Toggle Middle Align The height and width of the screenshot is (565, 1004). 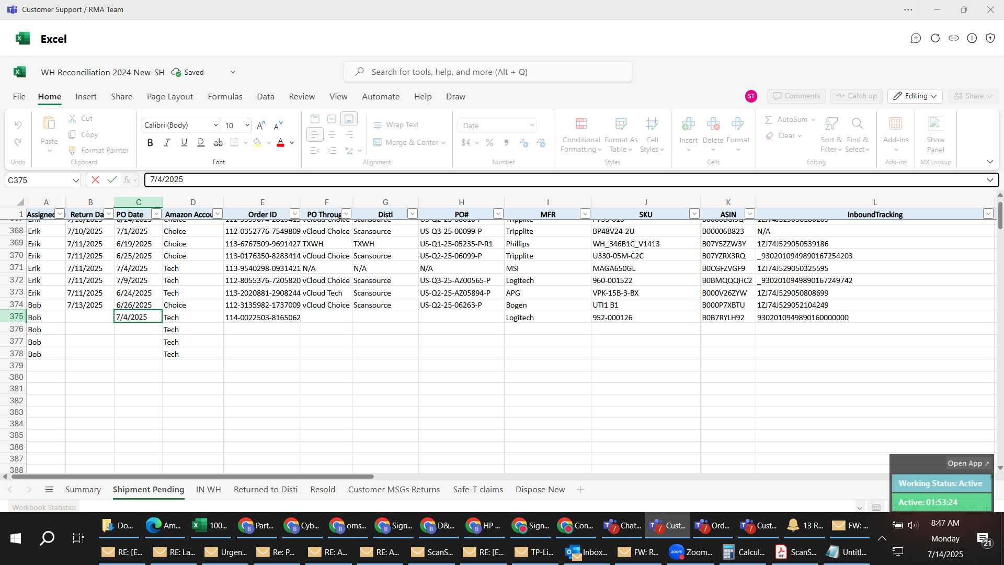(332, 119)
